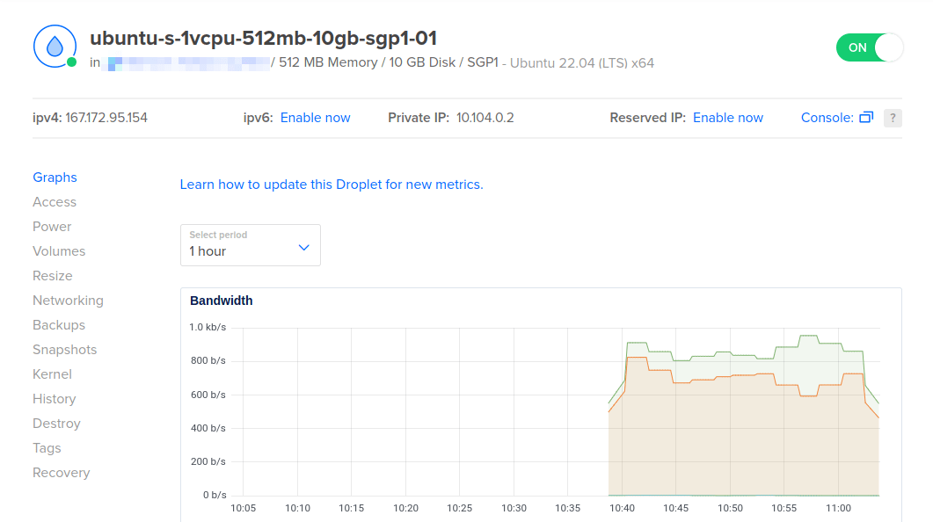The height and width of the screenshot is (522, 933).
Task: Click the question mark help icon
Action: pyautogui.click(x=893, y=117)
